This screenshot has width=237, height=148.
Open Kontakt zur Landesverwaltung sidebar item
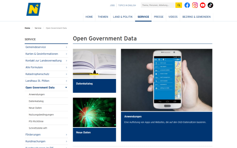[x=43, y=60]
